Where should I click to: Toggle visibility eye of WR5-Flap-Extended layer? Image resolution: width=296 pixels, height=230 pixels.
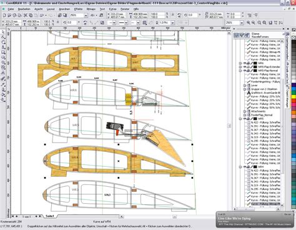pos(244,67)
